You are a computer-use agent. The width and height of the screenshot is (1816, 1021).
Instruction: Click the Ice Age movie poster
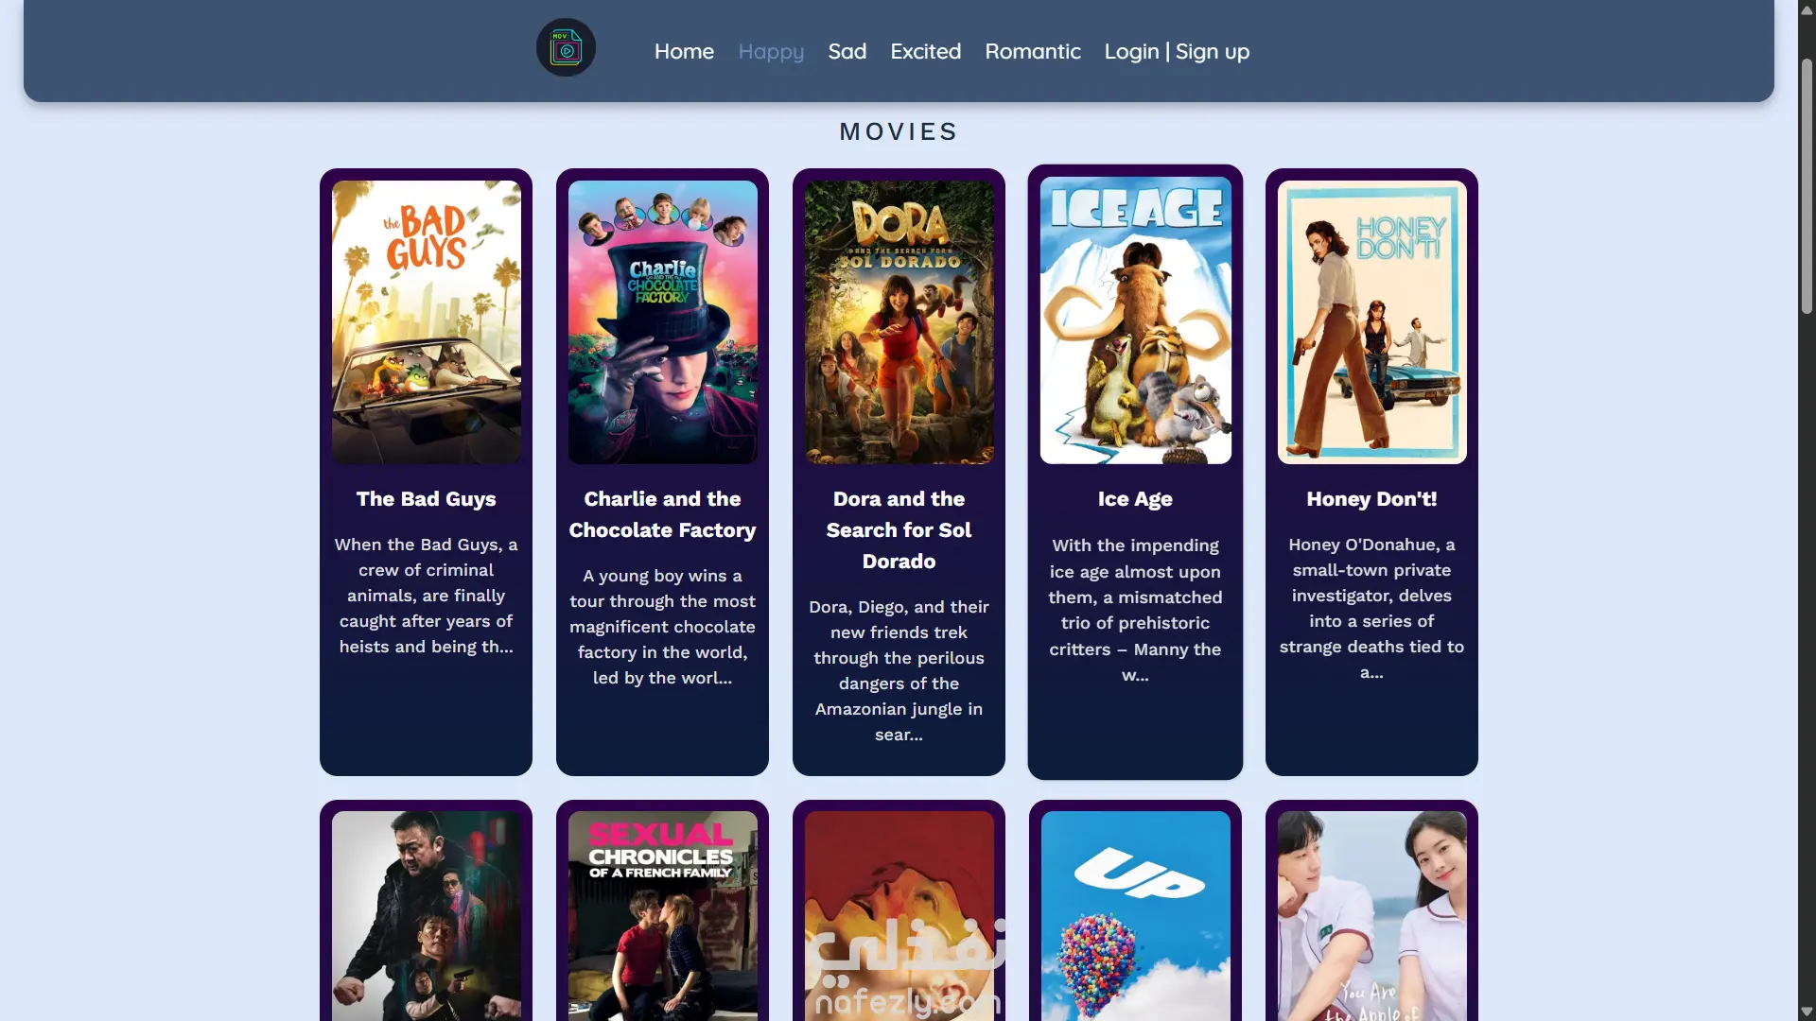pos(1135,320)
